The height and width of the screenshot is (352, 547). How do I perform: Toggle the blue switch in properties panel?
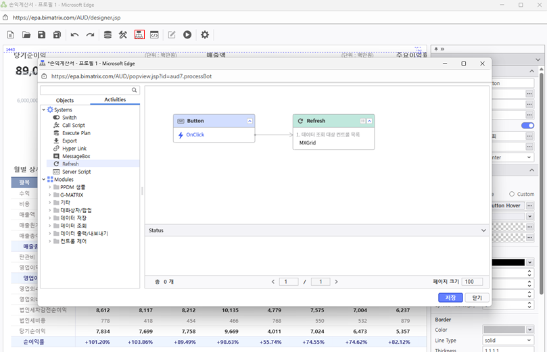527,125
